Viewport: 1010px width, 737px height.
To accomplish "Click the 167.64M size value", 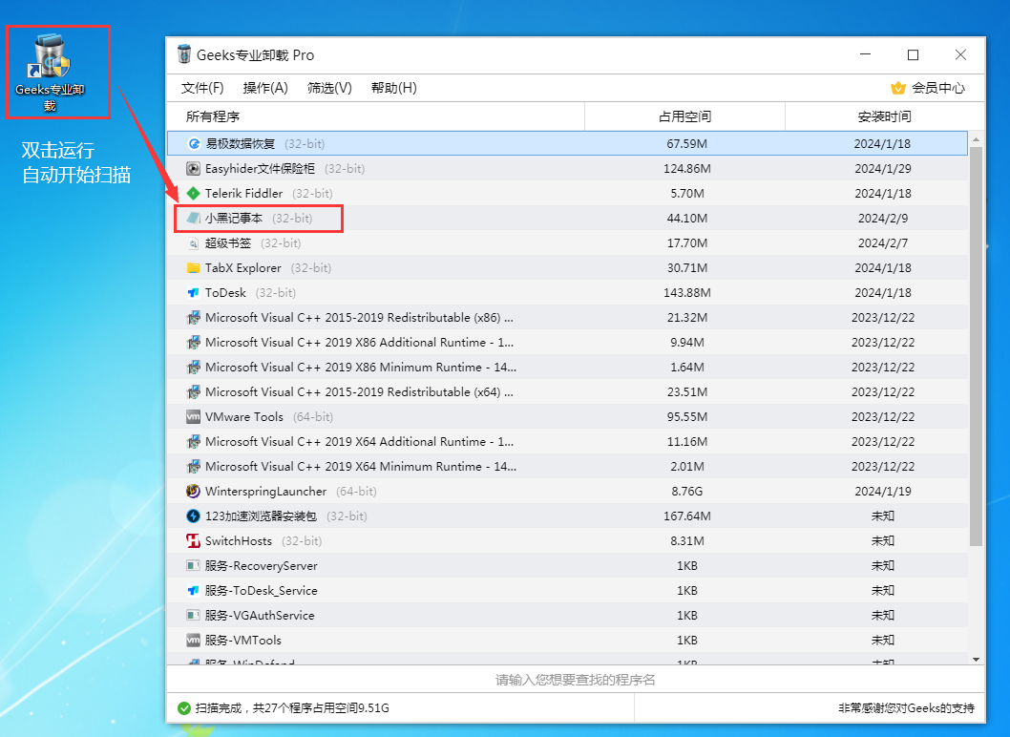I will [686, 516].
